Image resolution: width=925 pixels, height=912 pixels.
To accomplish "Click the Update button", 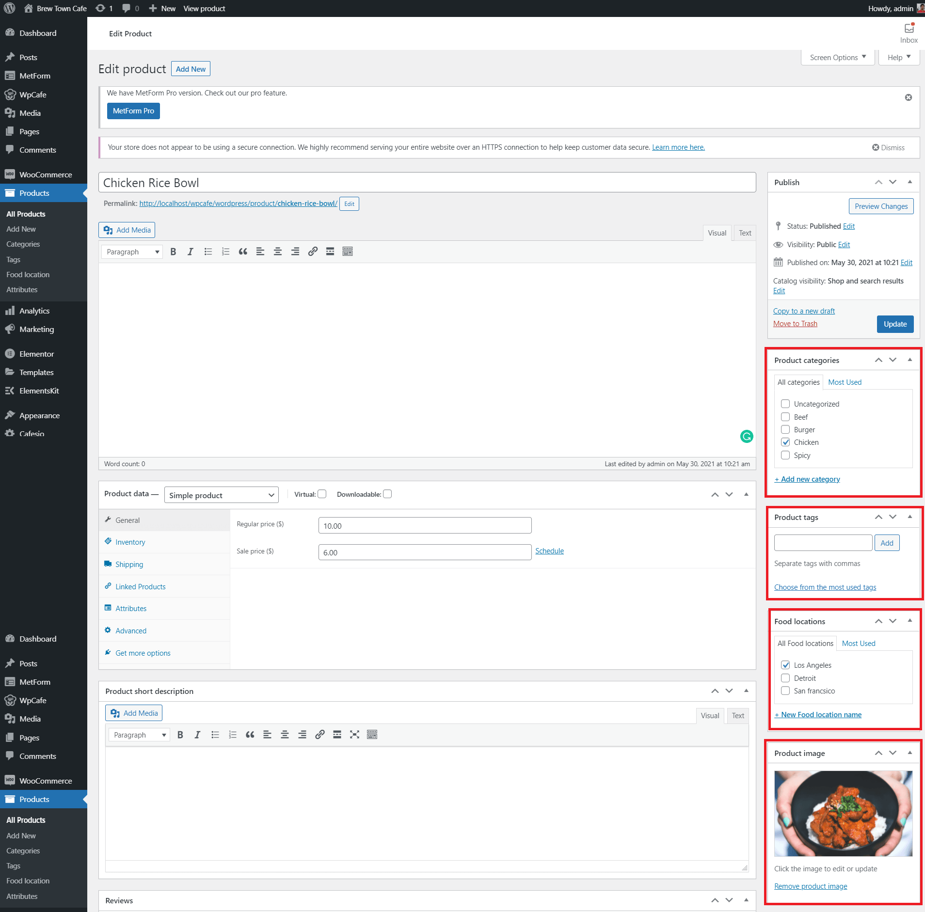I will 894,324.
